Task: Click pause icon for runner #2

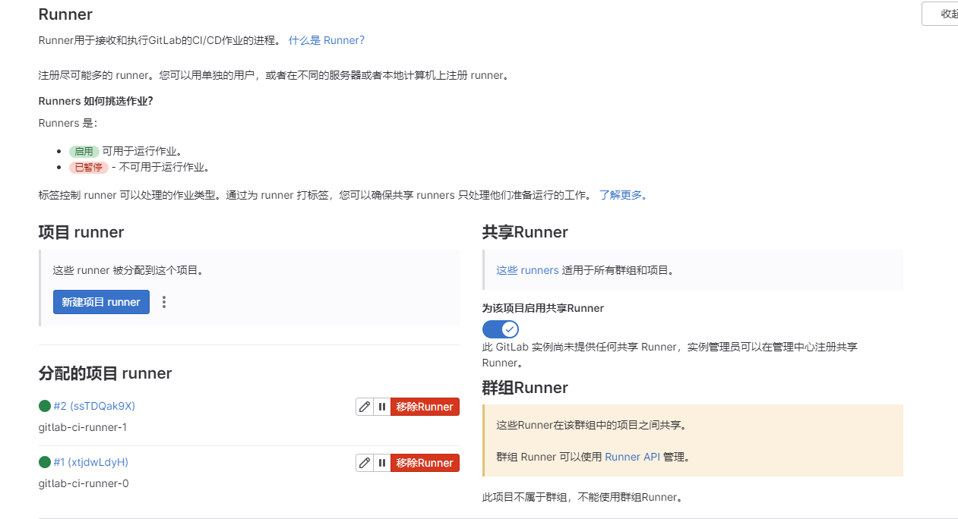Action: point(382,407)
